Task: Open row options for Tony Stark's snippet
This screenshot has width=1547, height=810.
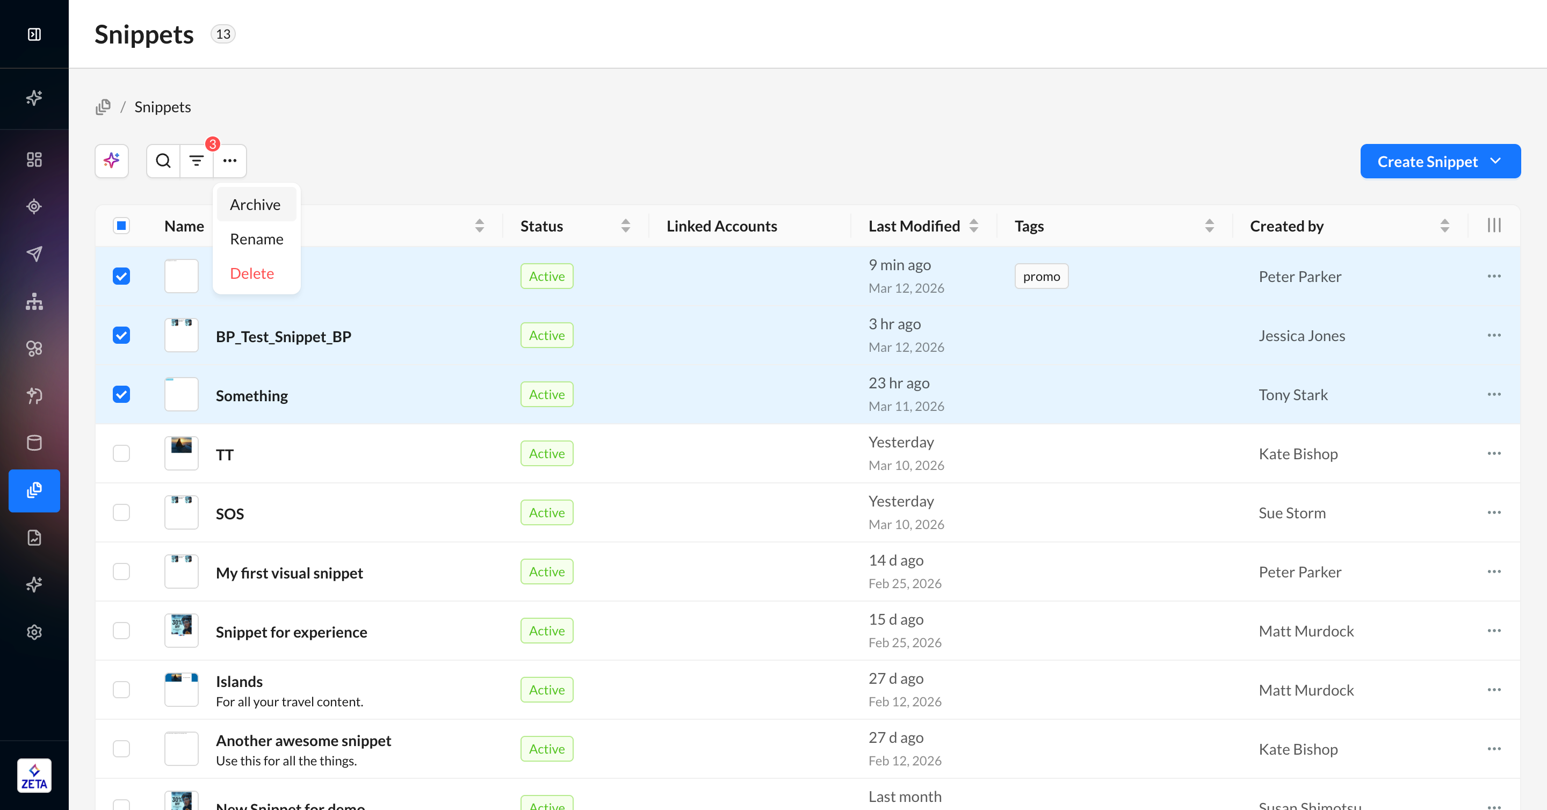Action: (x=1493, y=394)
